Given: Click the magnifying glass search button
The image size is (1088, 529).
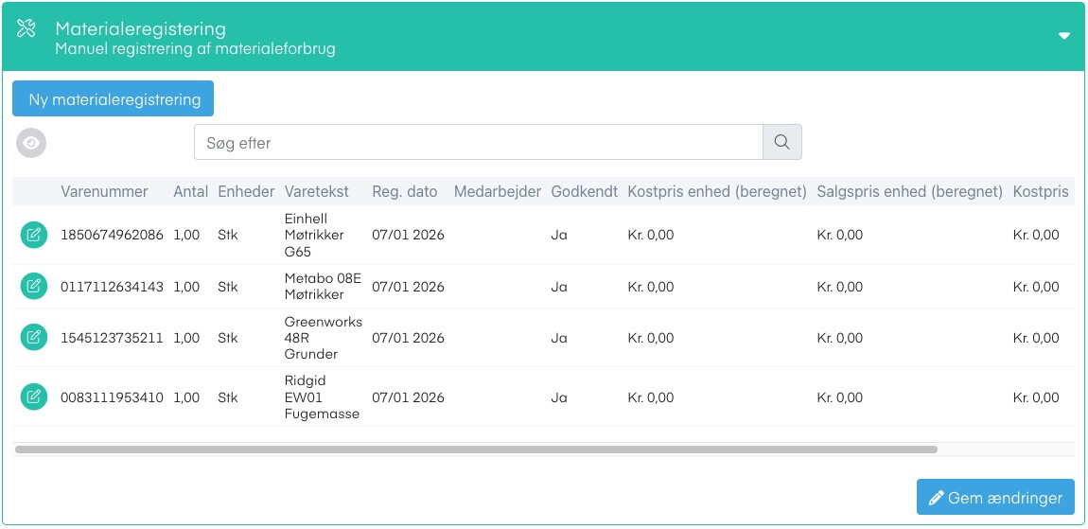Looking at the screenshot, I should coord(782,142).
